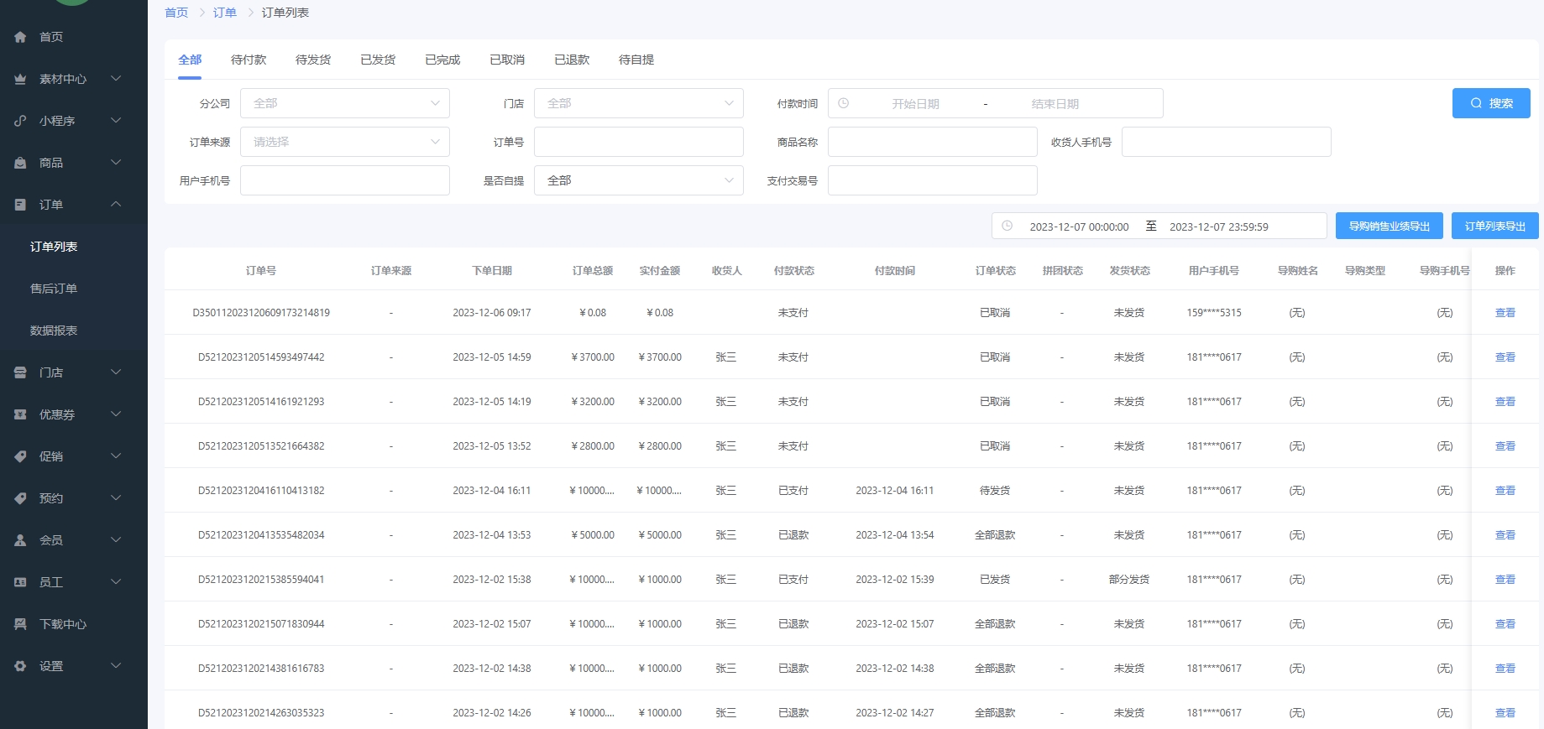Click the bag icon beside 商品

click(20, 163)
